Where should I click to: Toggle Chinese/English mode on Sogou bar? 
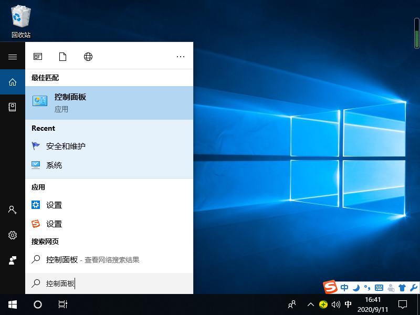pyautogui.click(x=345, y=287)
